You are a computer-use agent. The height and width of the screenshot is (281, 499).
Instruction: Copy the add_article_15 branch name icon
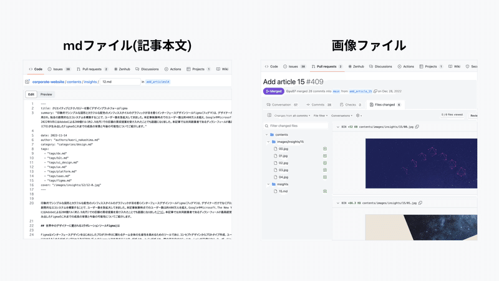tap(375, 91)
